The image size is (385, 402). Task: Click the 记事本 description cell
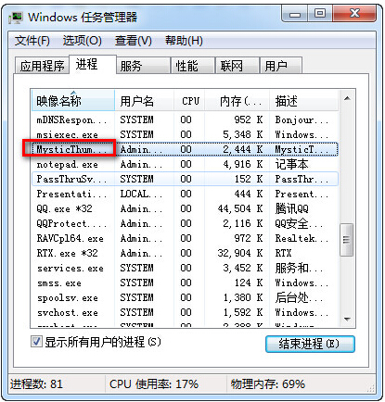[291, 164]
